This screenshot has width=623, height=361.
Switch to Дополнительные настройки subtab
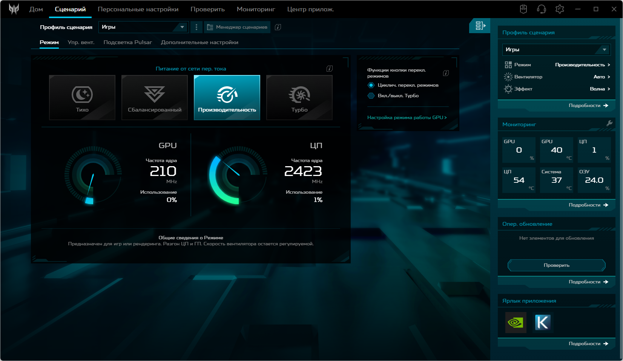point(199,42)
